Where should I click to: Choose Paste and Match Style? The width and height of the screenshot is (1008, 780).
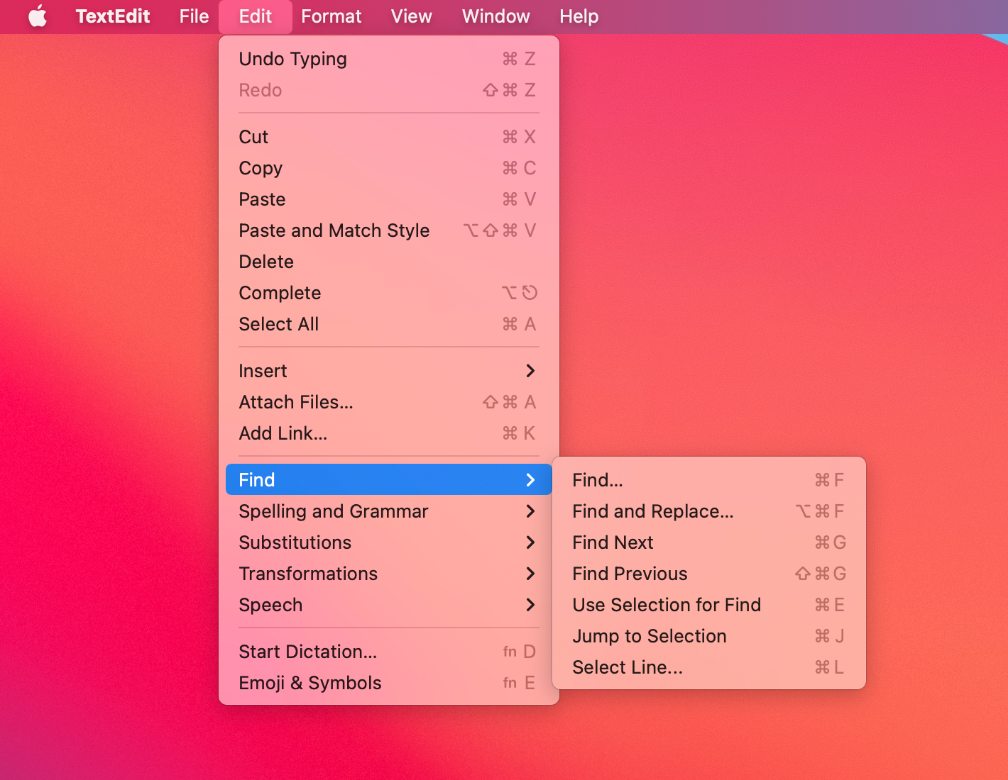389,230
